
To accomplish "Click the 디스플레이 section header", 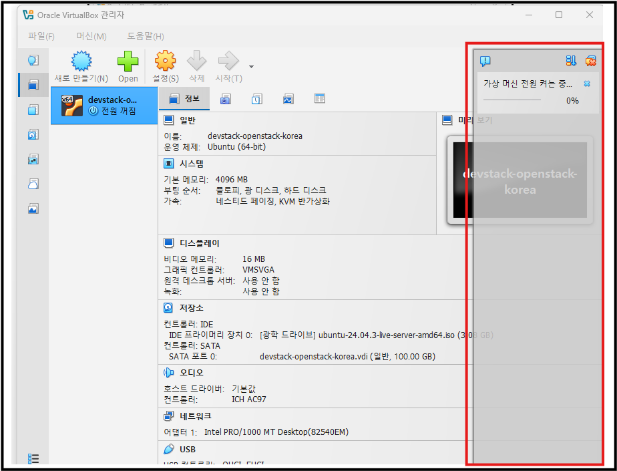I will [200, 243].
